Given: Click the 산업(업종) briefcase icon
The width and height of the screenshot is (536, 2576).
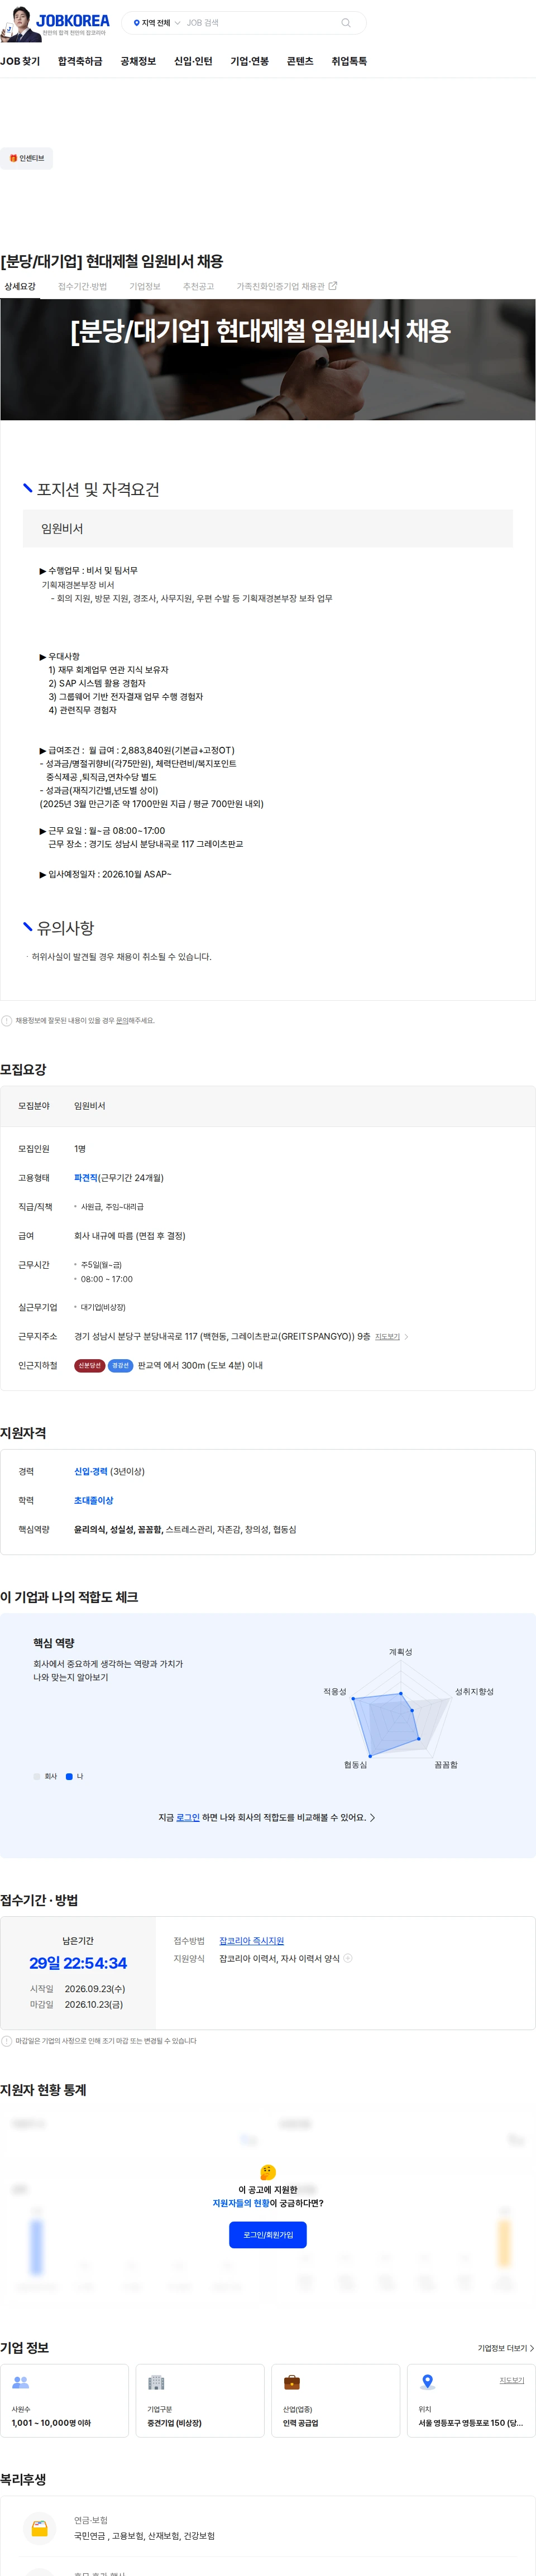Looking at the screenshot, I should click(x=292, y=2383).
